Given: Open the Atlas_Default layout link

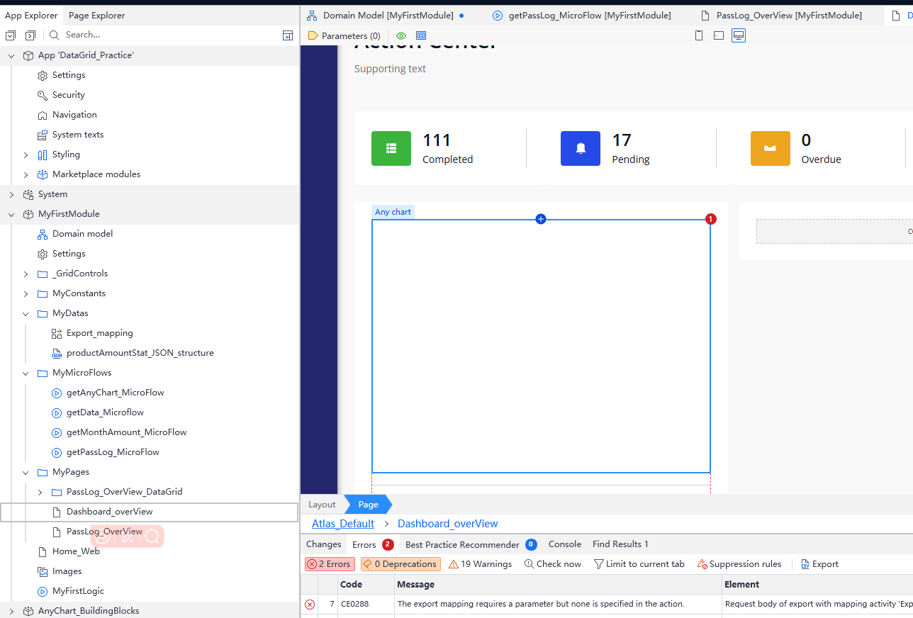Looking at the screenshot, I should click(x=343, y=524).
